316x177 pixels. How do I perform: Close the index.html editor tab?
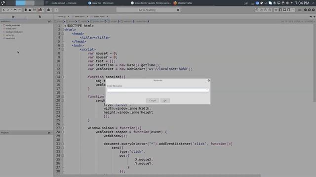107,16
